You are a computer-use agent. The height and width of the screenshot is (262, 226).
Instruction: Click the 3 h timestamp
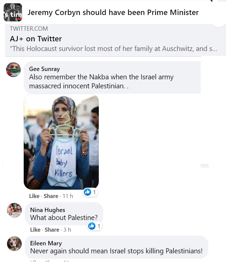pos(67,230)
